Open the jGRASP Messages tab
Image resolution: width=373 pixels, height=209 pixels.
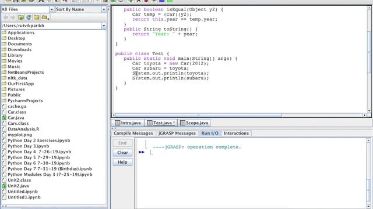(177, 133)
